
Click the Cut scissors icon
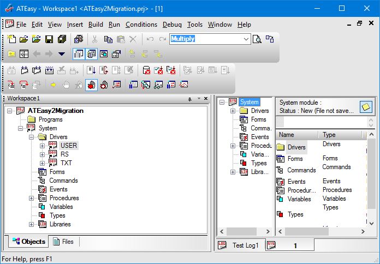click(95, 39)
